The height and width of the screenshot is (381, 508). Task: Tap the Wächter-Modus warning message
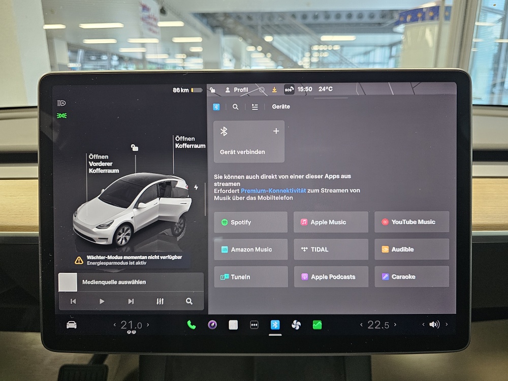(133, 260)
